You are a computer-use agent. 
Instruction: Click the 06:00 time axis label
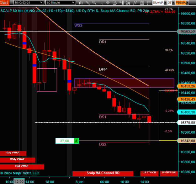pos(104,182)
